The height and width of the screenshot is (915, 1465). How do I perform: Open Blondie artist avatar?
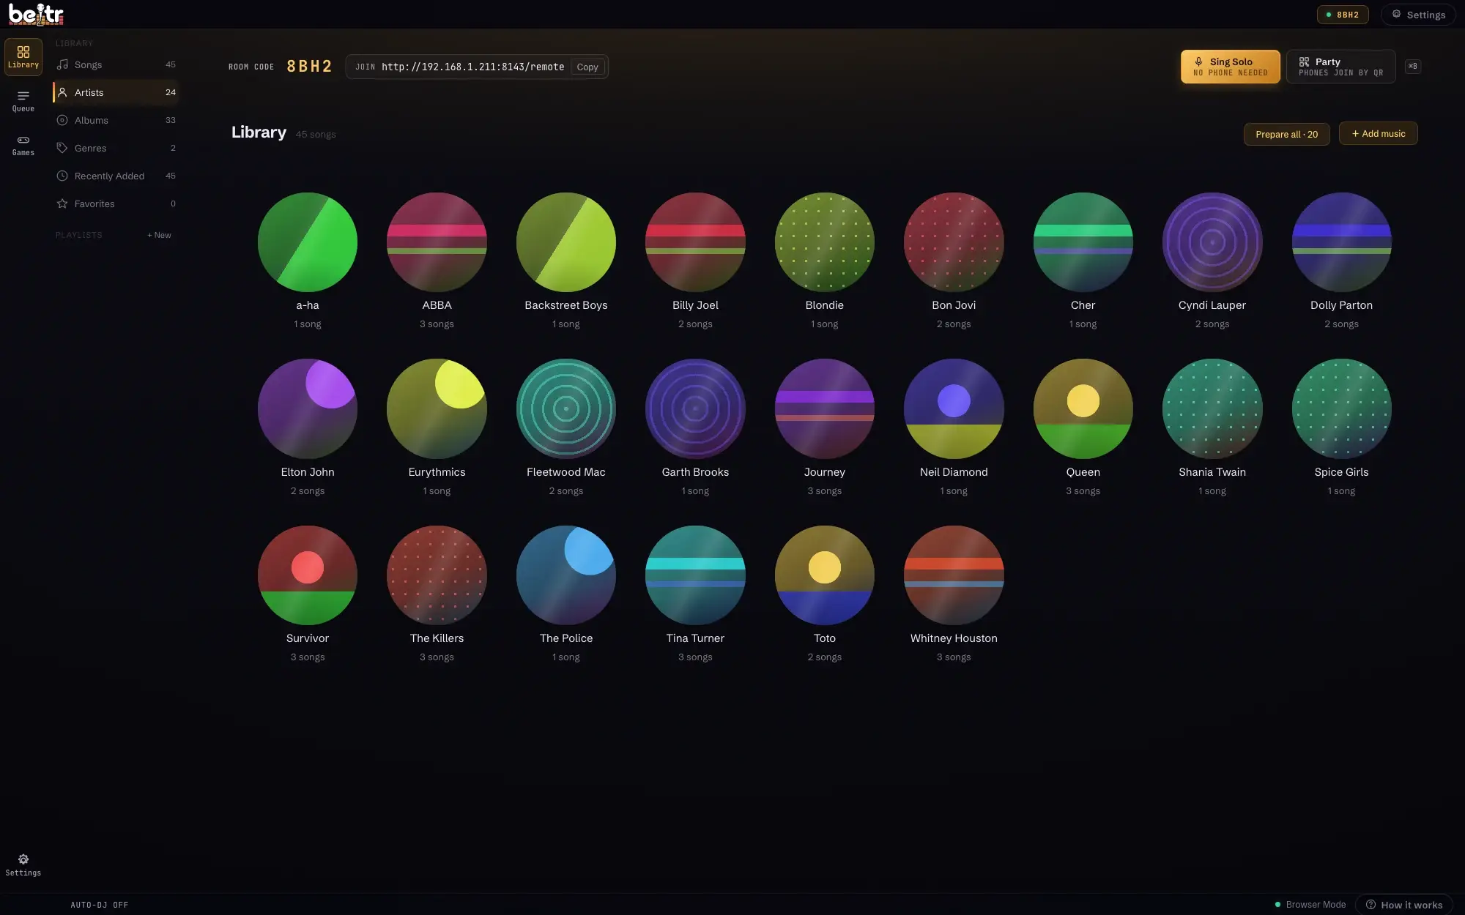pos(825,242)
